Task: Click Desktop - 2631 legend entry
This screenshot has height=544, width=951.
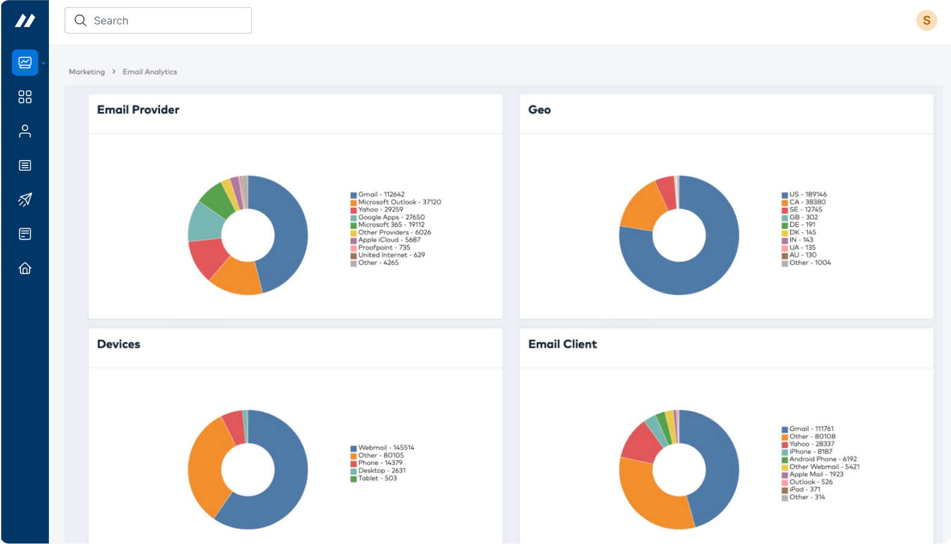Action: pos(378,471)
